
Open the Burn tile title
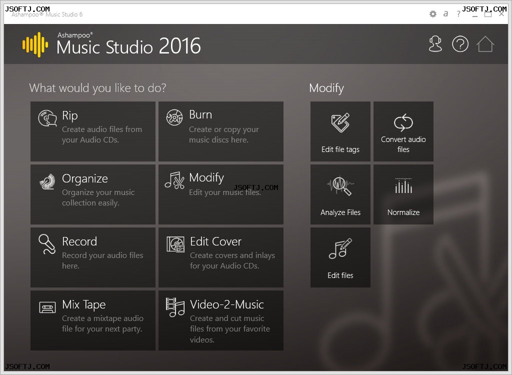(200, 114)
